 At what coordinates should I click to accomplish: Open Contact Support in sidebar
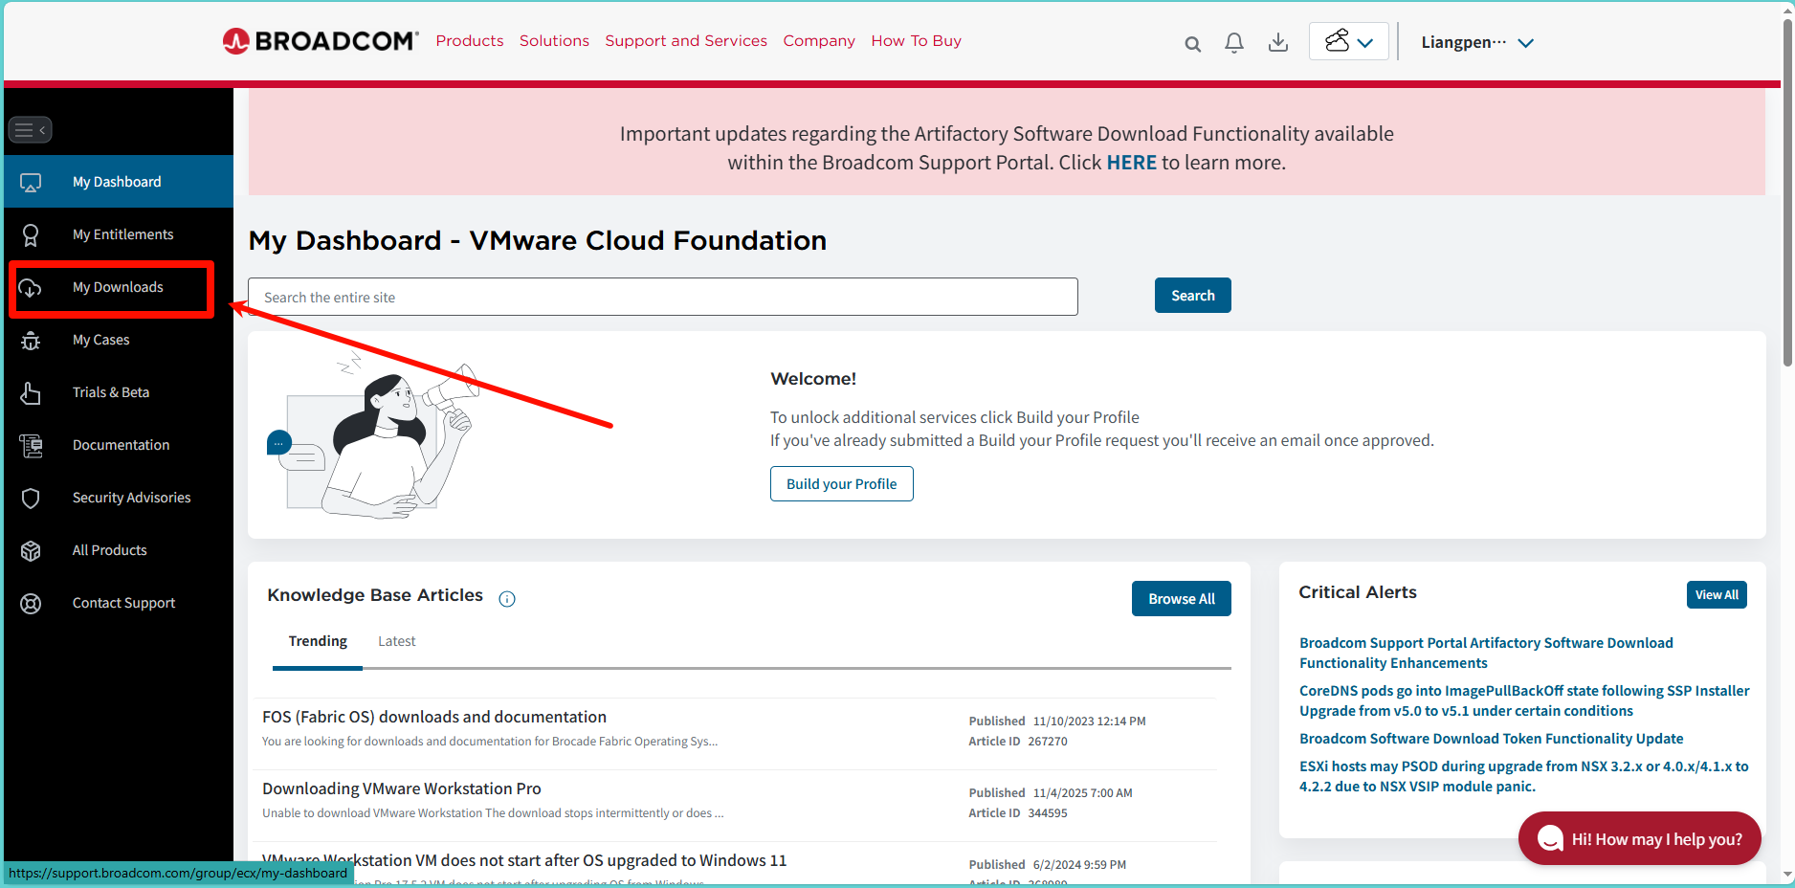pyautogui.click(x=119, y=603)
